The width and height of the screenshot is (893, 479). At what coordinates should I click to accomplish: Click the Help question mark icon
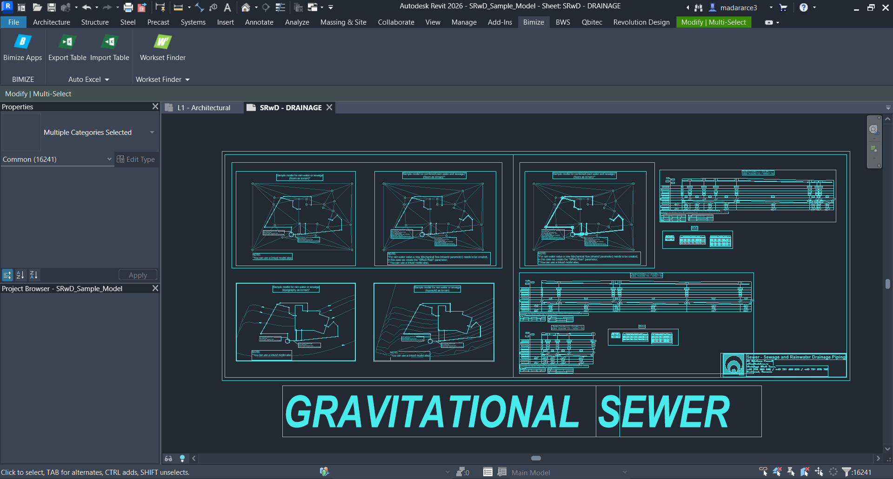[x=804, y=7]
